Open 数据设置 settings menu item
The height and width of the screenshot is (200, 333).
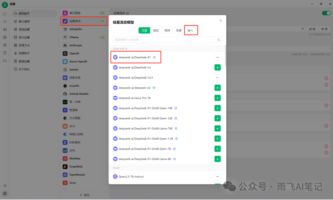click(35, 61)
